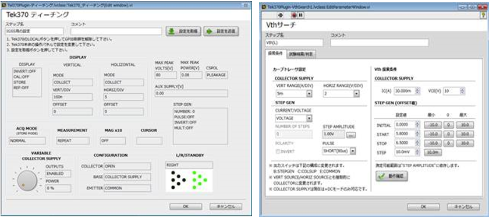The height and width of the screenshot is (218, 489).
Task: Click the AUX SUPPLY[V] field showing 0.00
Action: tap(191, 93)
